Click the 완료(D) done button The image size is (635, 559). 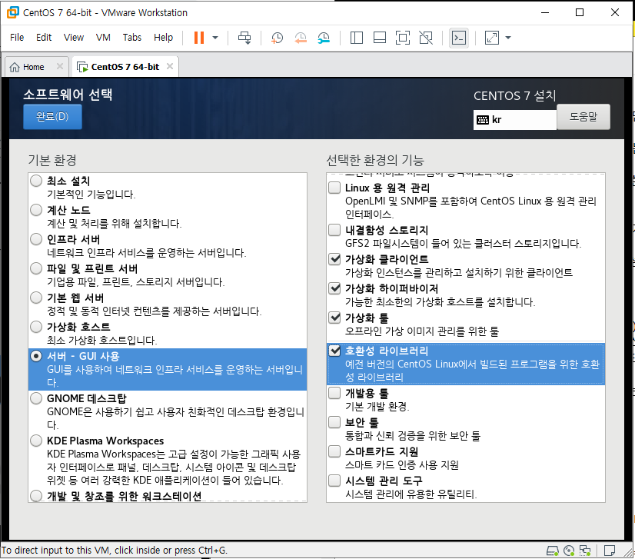(52, 117)
